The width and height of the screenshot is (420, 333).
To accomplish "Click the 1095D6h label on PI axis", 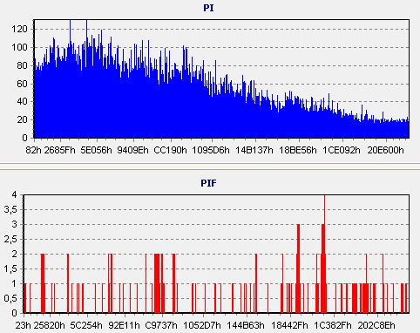I will (x=211, y=150).
